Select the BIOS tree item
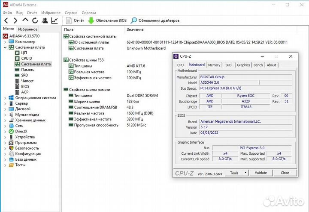This screenshot has height=212, width=309. point(25,86)
